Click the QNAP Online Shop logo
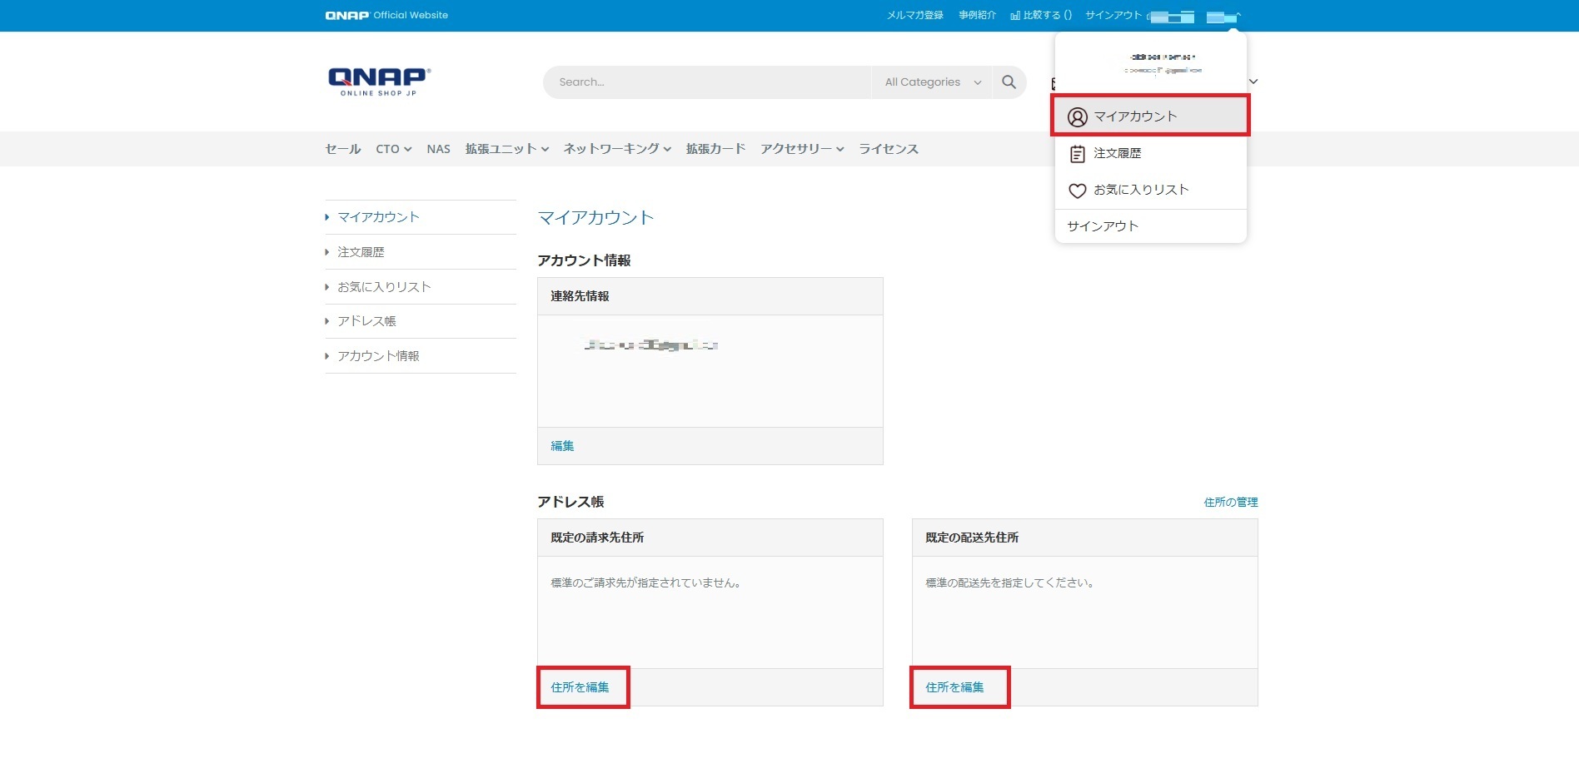 [379, 82]
